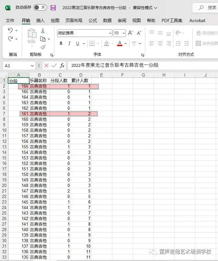
Task: Click the Fill Color paint bucket
Action: pyautogui.click(x=106, y=43)
